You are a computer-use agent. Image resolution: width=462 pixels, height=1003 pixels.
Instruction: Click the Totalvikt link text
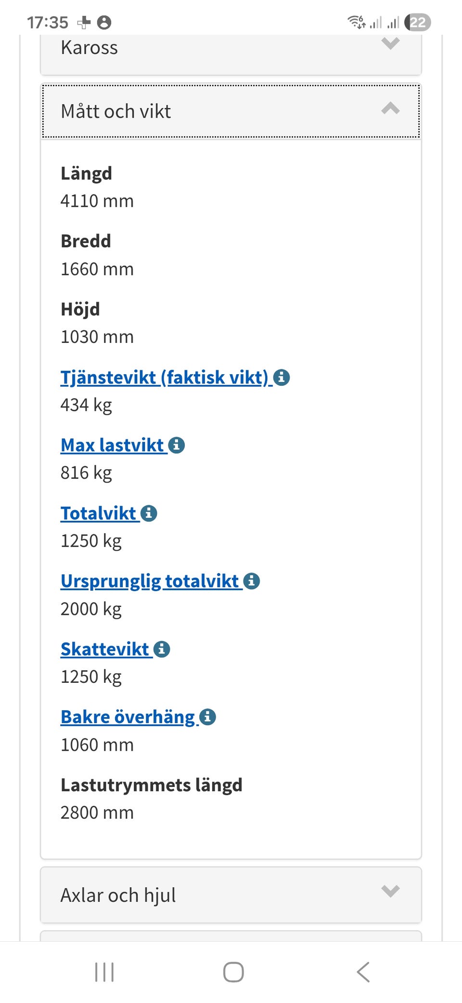pyautogui.click(x=99, y=513)
